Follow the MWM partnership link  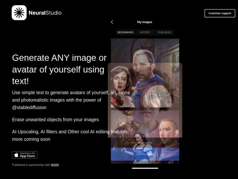tap(55, 165)
